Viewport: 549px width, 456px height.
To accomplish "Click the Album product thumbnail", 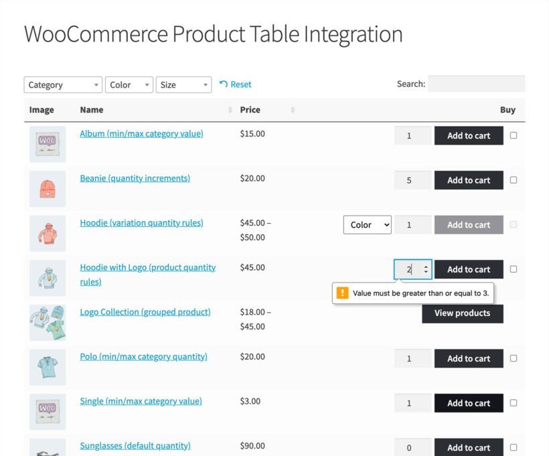I will pyautogui.click(x=47, y=143).
